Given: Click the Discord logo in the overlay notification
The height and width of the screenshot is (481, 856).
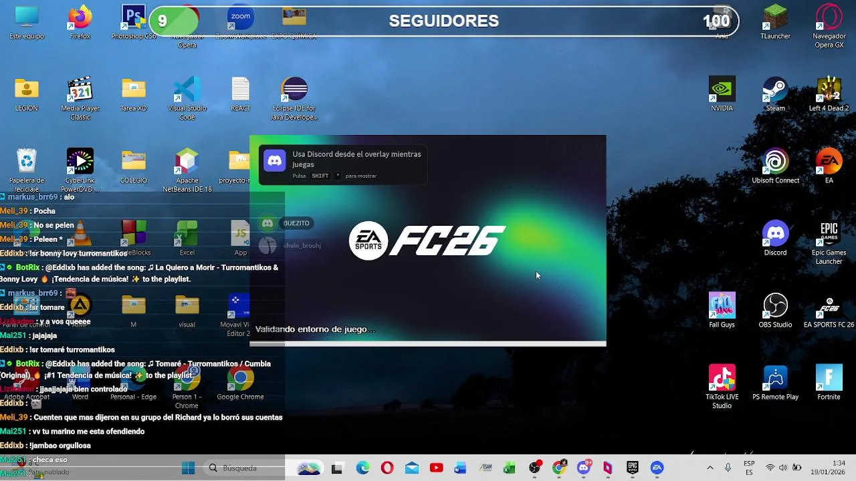Looking at the screenshot, I should pos(275,160).
